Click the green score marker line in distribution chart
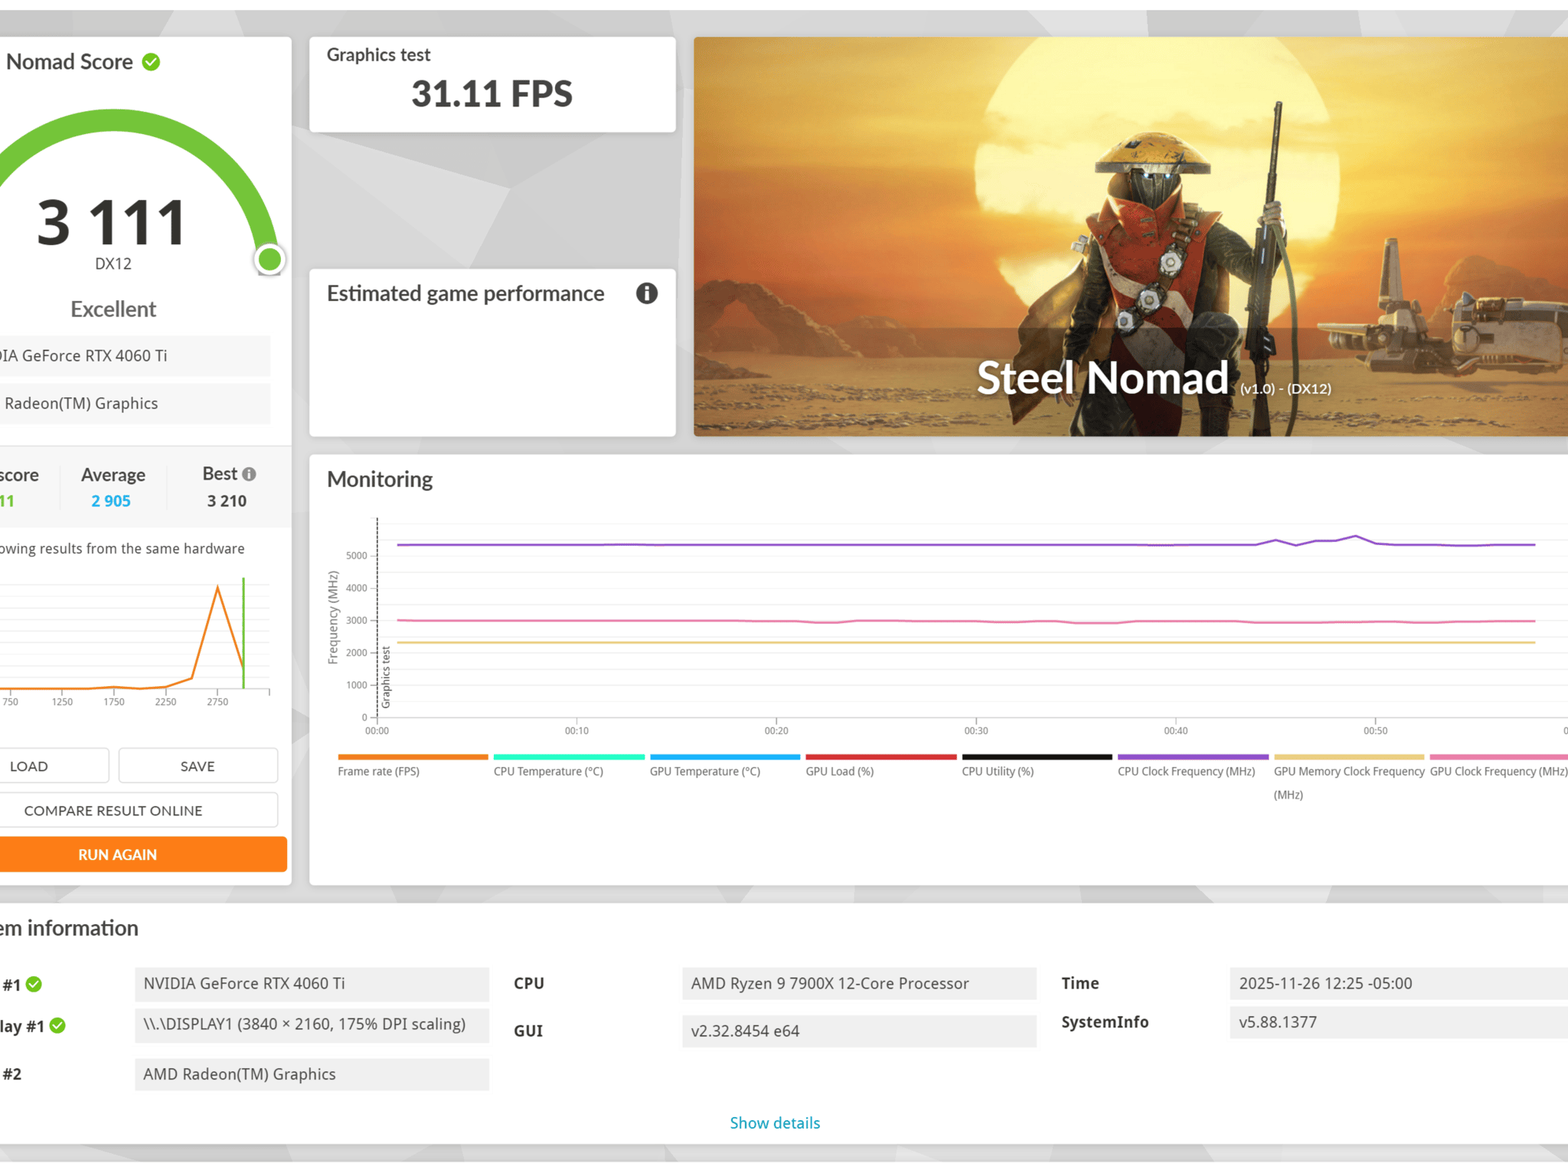 [243, 632]
